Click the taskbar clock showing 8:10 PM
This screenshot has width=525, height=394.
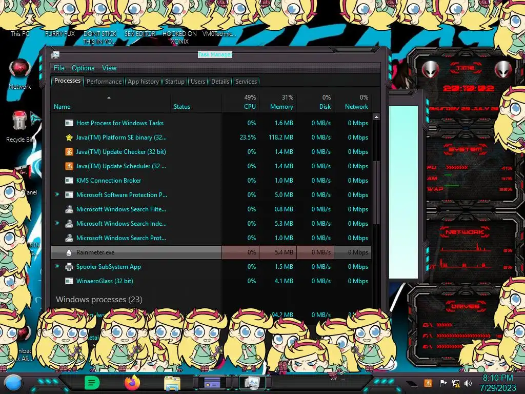coord(497,383)
